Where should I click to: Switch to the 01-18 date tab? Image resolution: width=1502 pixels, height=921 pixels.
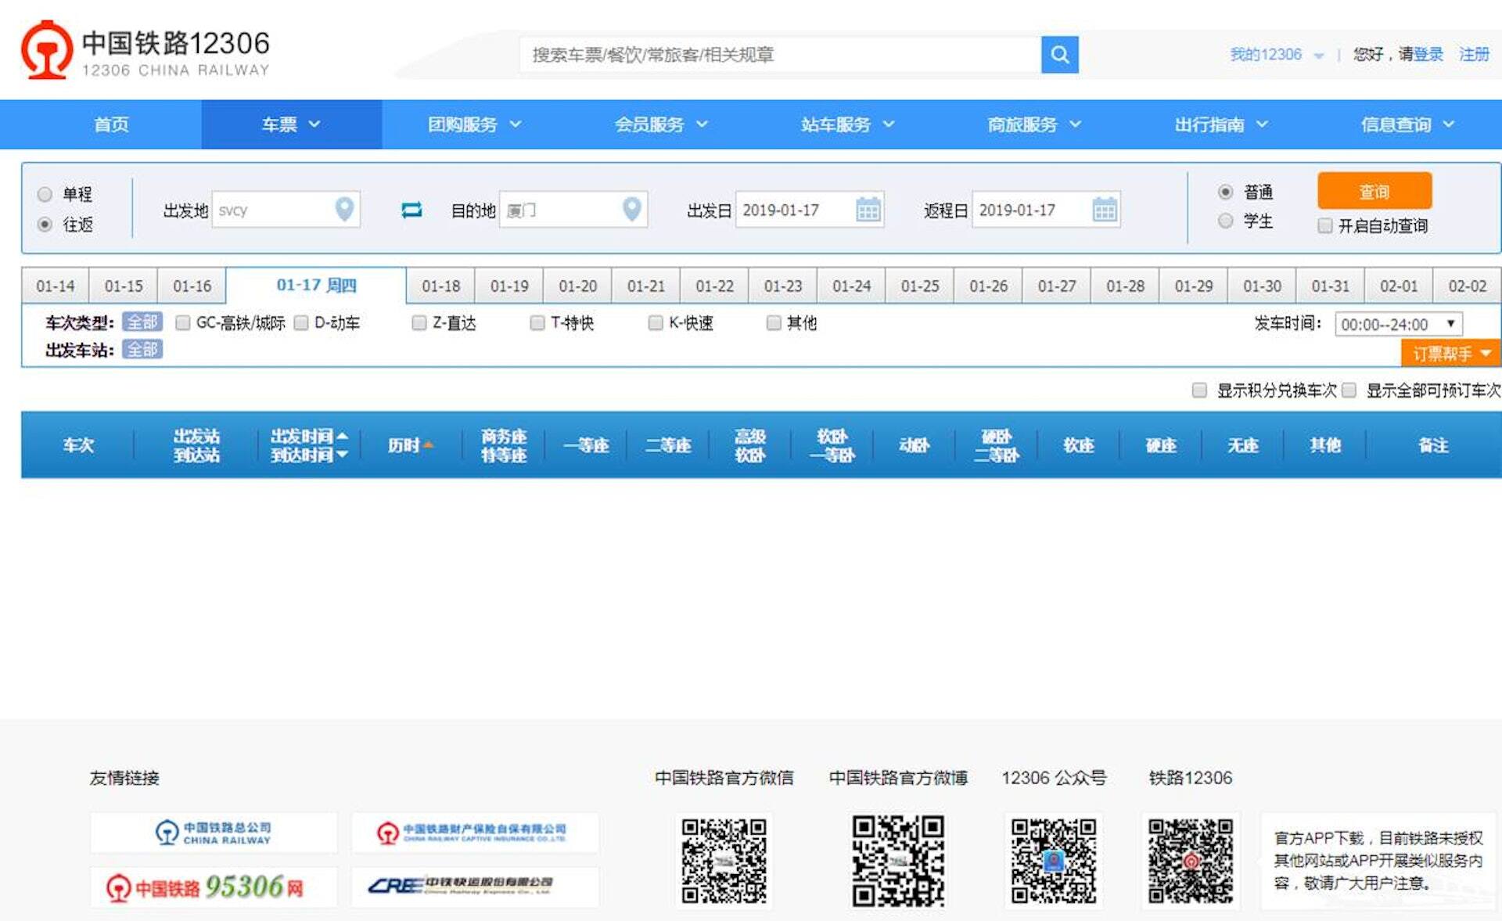coord(440,286)
